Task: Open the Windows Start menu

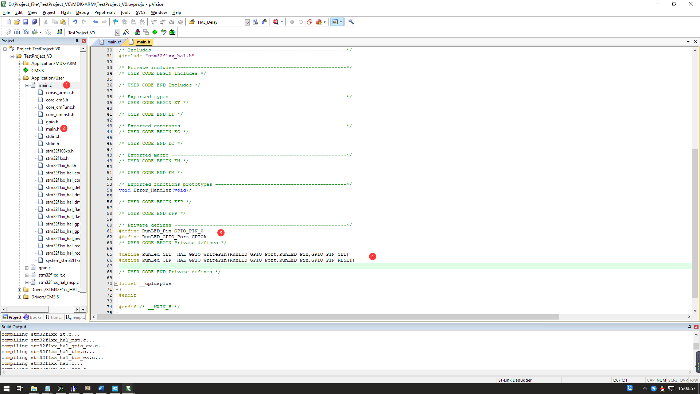Action: 7,389
